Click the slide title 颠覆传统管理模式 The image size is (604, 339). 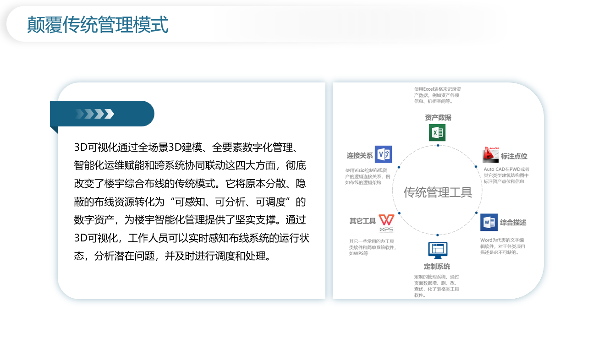click(98, 25)
